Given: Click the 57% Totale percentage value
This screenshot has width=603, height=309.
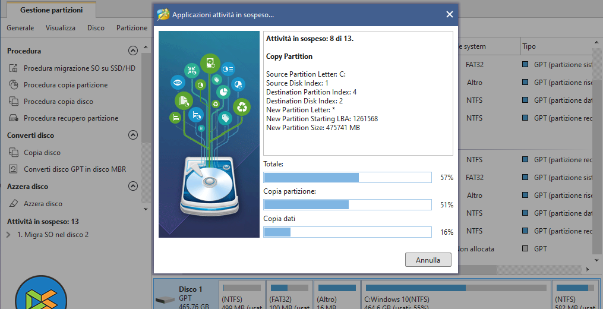Looking at the screenshot, I should tap(447, 178).
